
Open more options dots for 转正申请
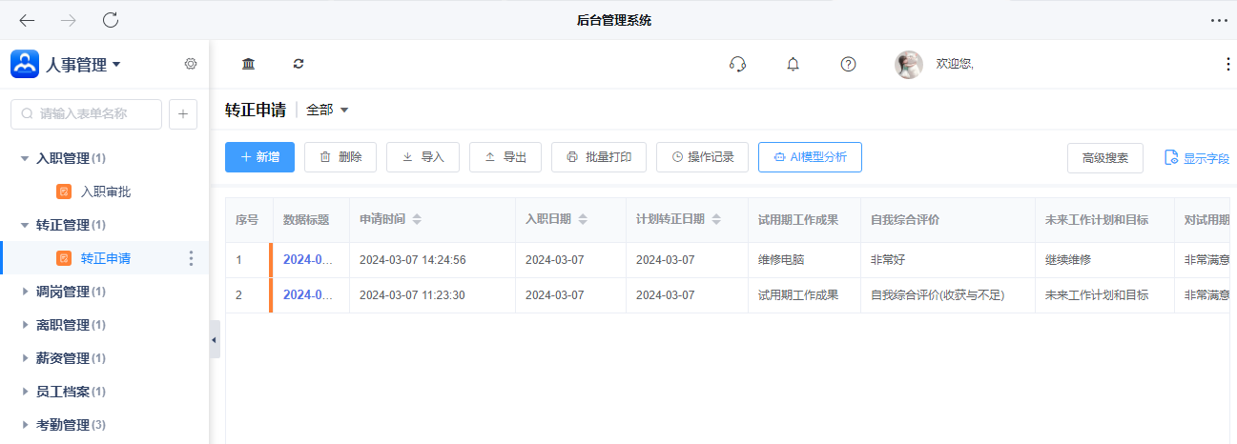coord(192,258)
